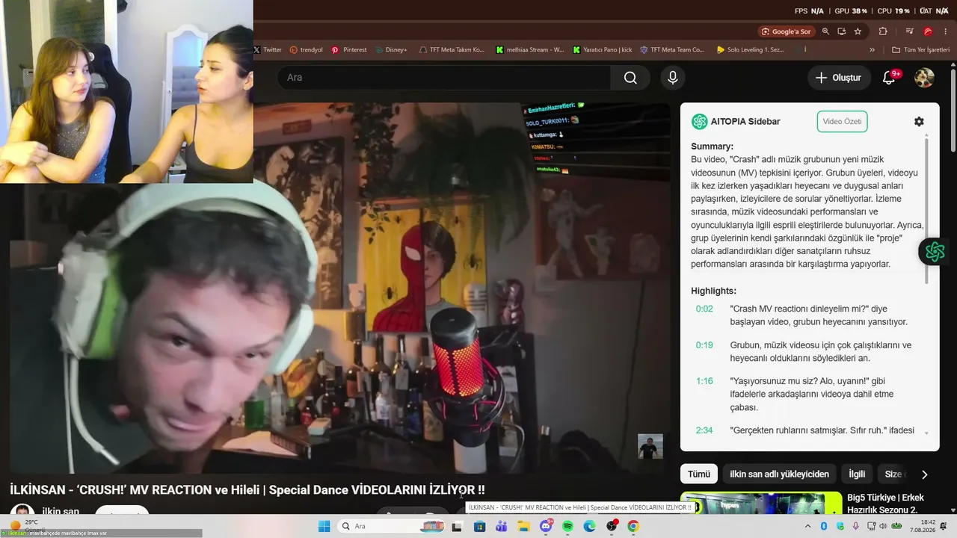Jump to the 2:34 highlight timestamp
This screenshot has height=538, width=957.
tap(704, 430)
